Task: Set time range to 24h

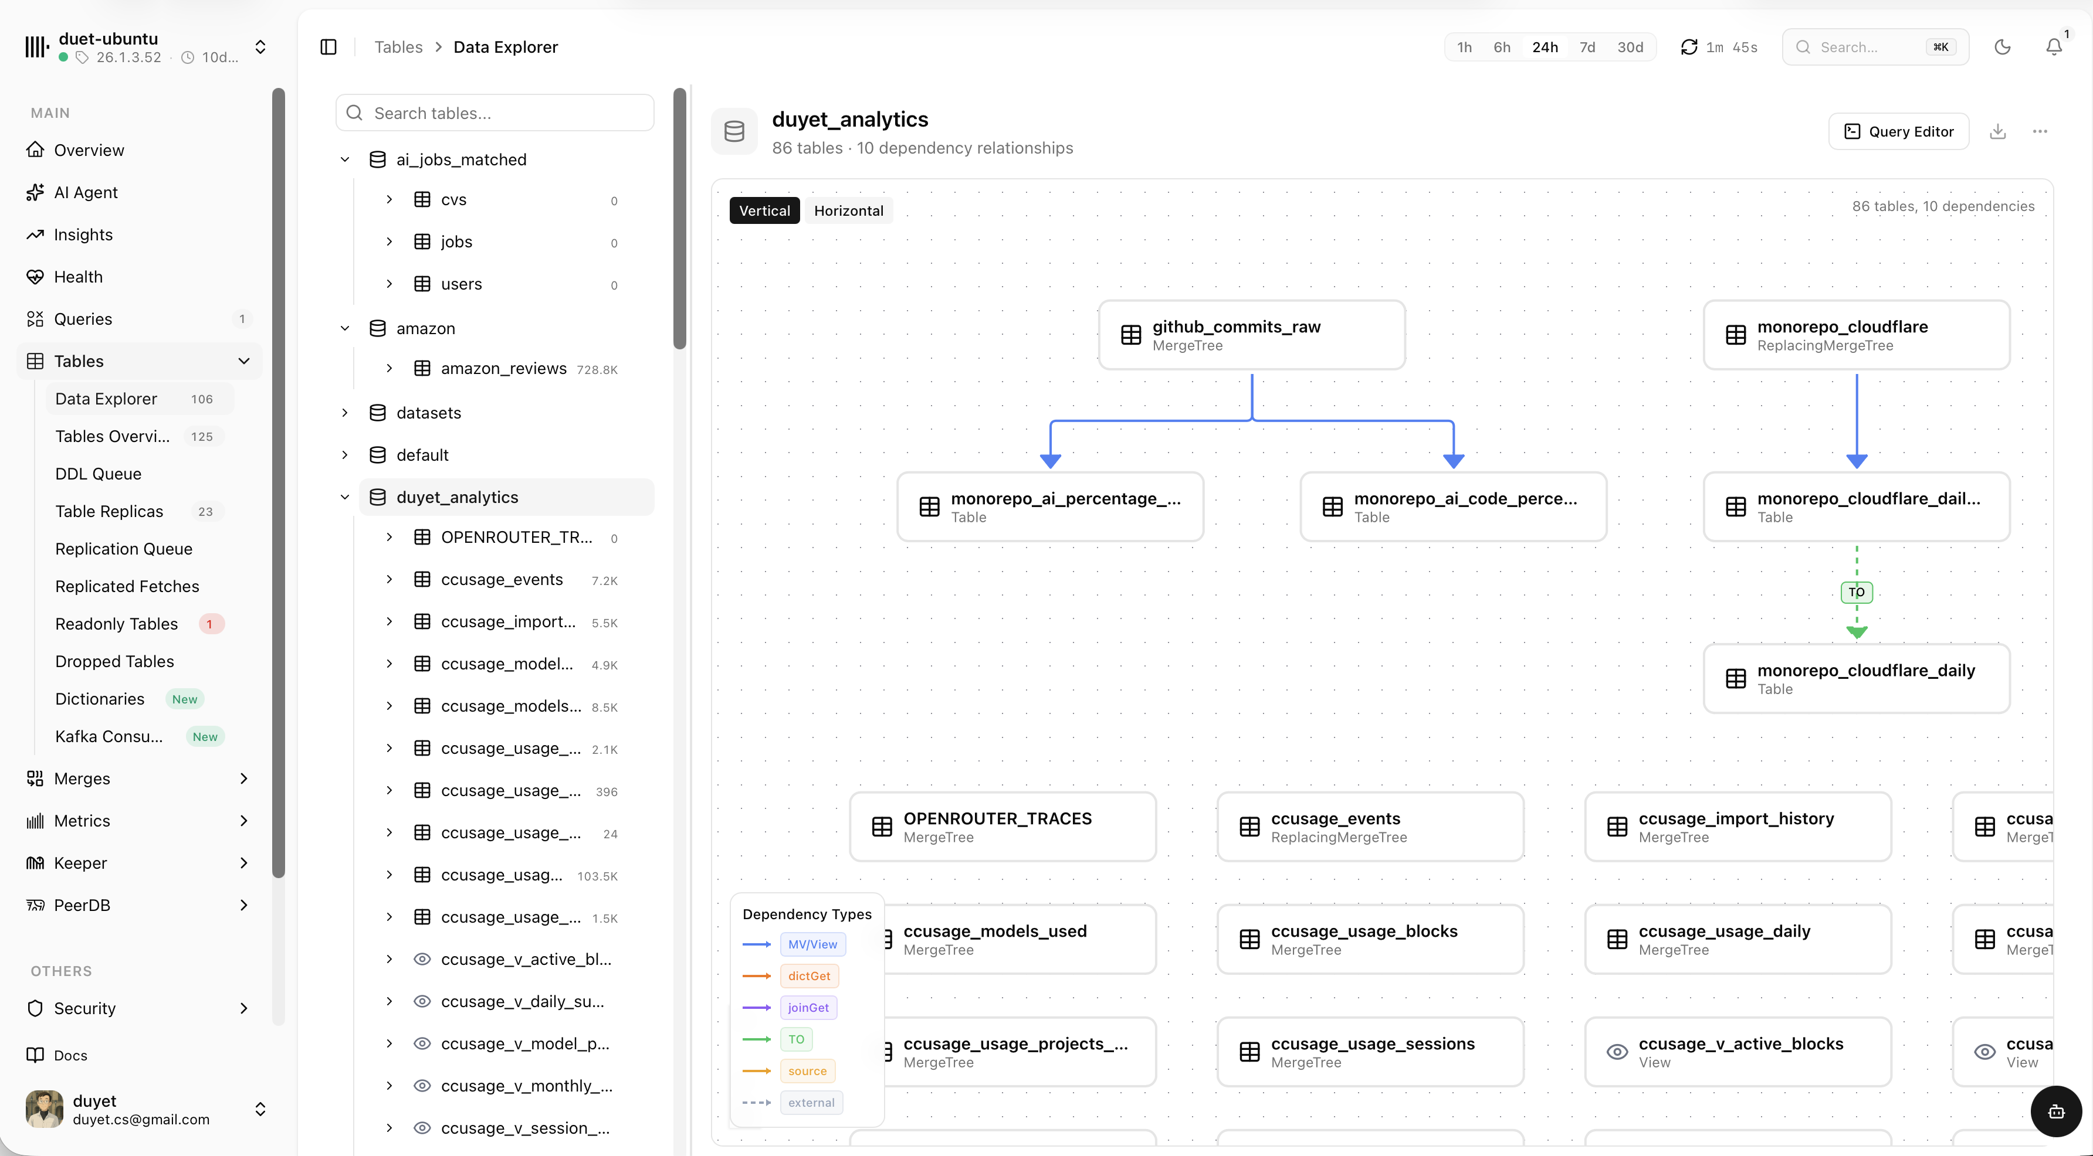Action: tap(1545, 47)
